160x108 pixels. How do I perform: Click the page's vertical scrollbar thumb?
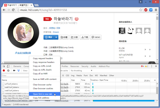point(157,18)
